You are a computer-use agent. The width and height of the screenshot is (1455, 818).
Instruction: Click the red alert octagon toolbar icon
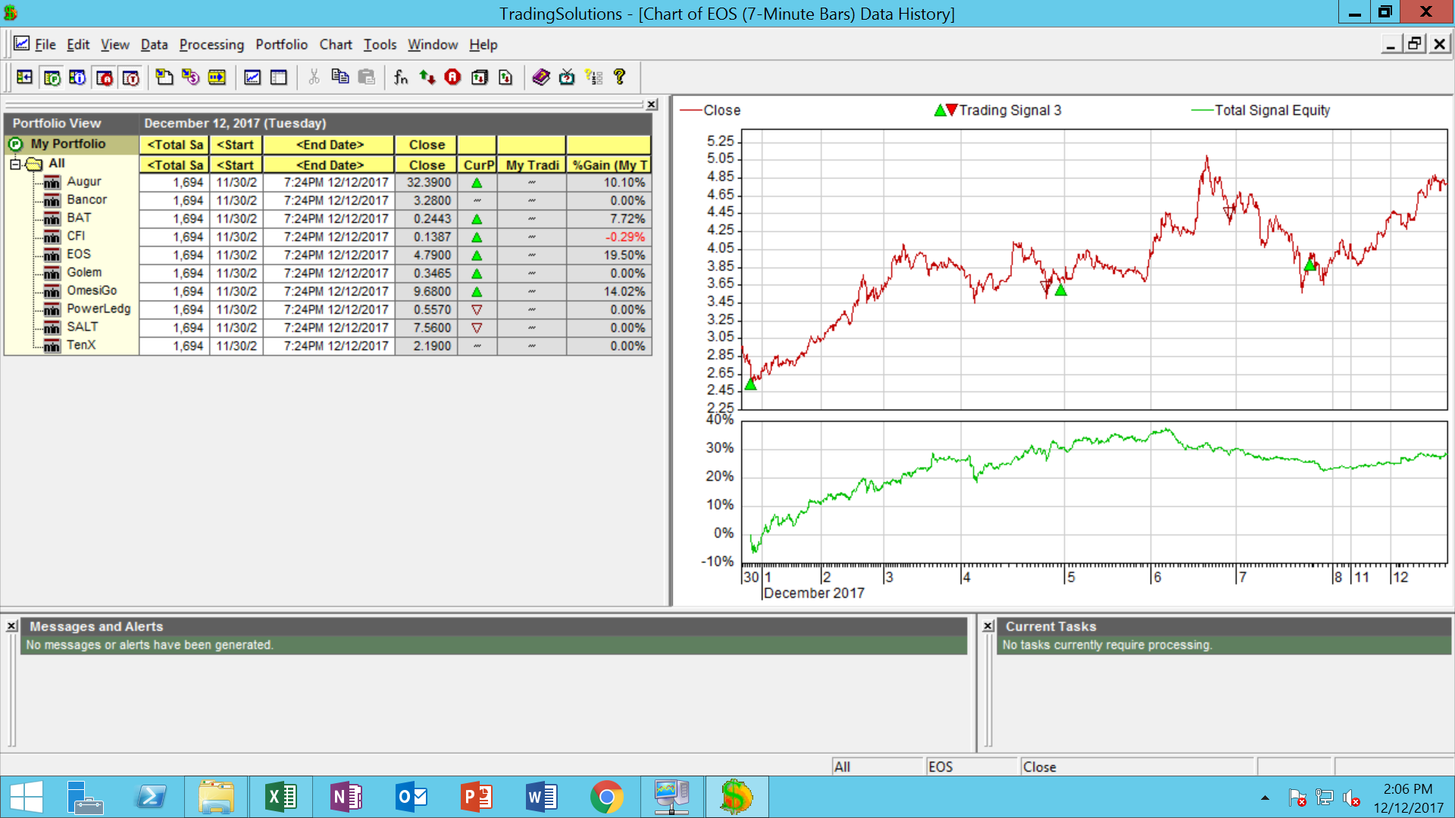click(x=452, y=77)
